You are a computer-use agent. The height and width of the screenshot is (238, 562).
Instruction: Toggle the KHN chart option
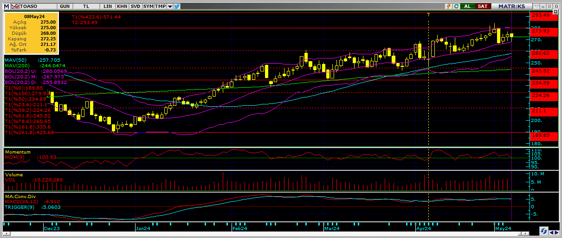(x=122, y=6)
